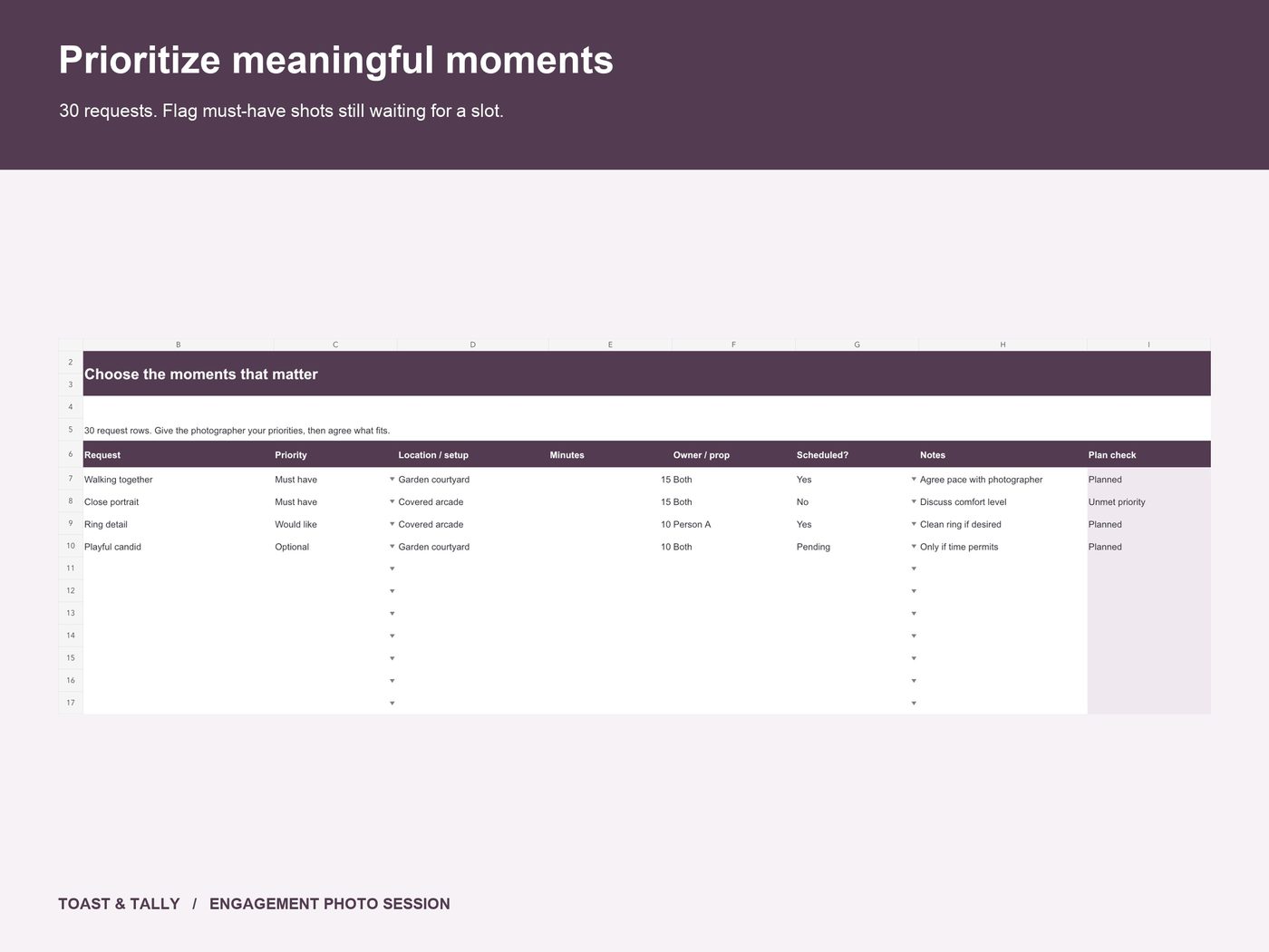Viewport: 1269px width, 952px height.
Task: Select row 13 by its row number
Action: tap(71, 613)
